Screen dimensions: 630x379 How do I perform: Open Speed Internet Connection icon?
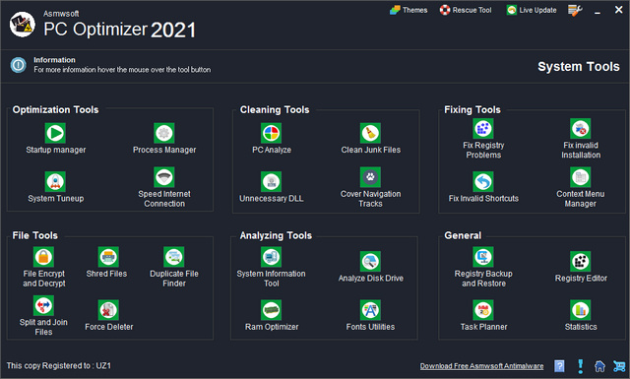coord(164,177)
